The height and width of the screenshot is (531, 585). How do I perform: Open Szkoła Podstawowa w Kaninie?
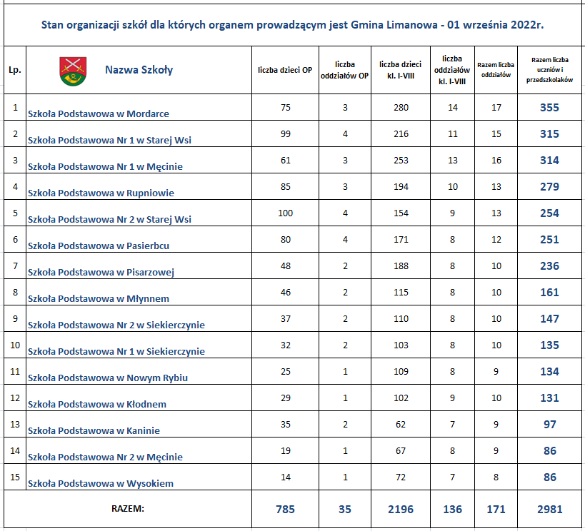94,430
